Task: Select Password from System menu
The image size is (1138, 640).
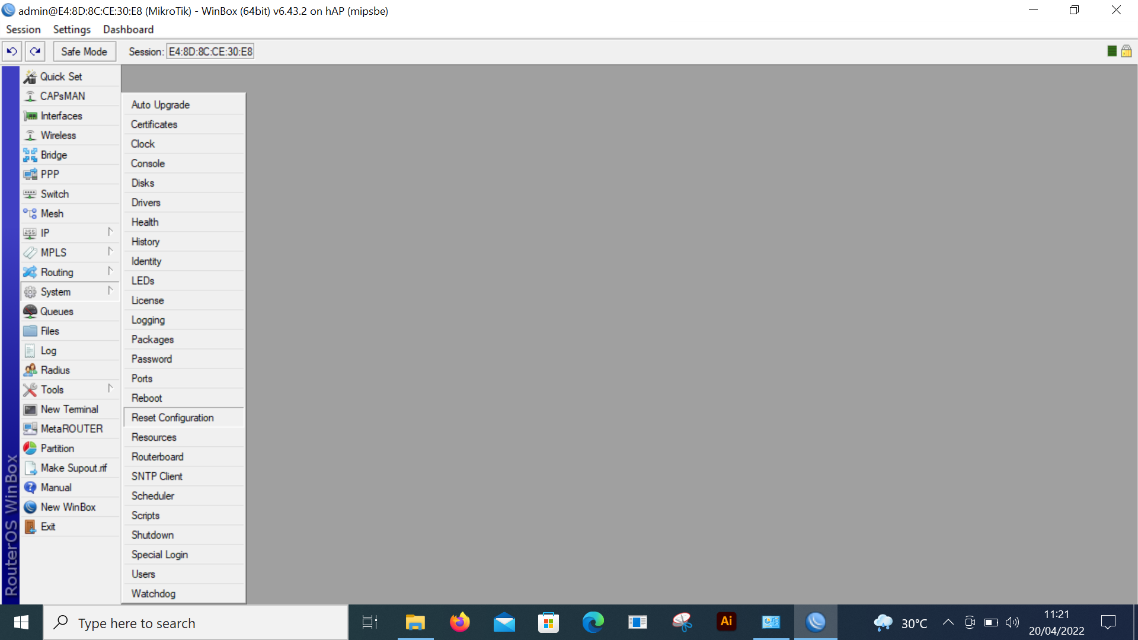Action: coord(184,359)
